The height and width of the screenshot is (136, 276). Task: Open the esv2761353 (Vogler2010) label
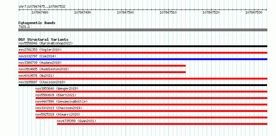coord(40,50)
